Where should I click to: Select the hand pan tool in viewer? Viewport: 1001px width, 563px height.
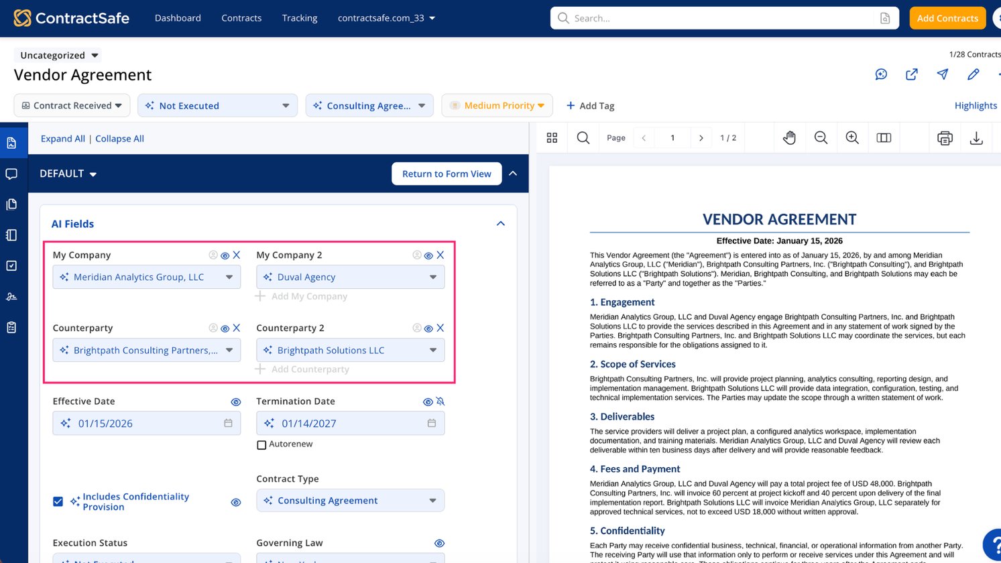click(789, 137)
